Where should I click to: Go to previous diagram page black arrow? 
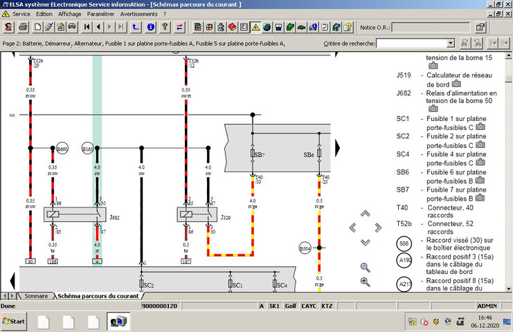(x=12, y=280)
